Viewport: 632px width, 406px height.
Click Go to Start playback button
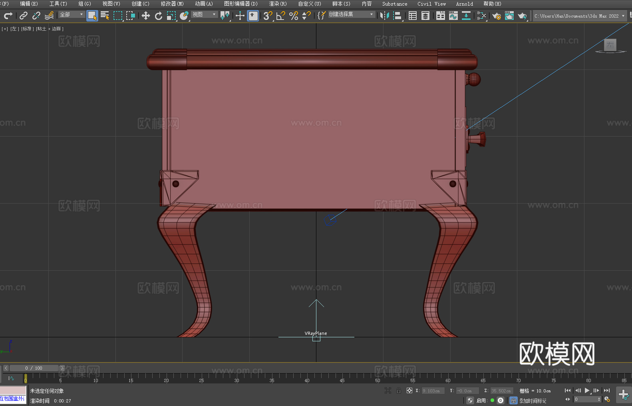(568, 390)
